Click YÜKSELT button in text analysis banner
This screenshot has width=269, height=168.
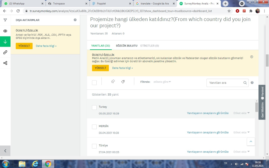pos(100,68)
